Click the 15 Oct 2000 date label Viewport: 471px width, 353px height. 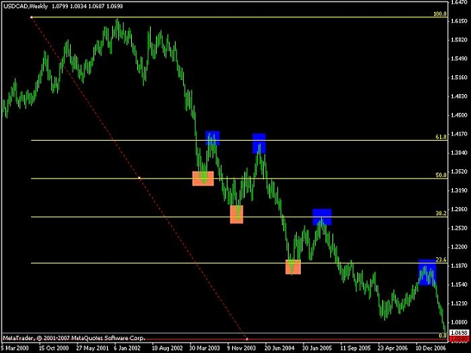pyautogui.click(x=54, y=348)
